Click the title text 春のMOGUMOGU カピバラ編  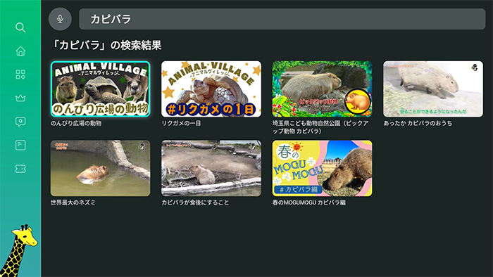(309, 202)
